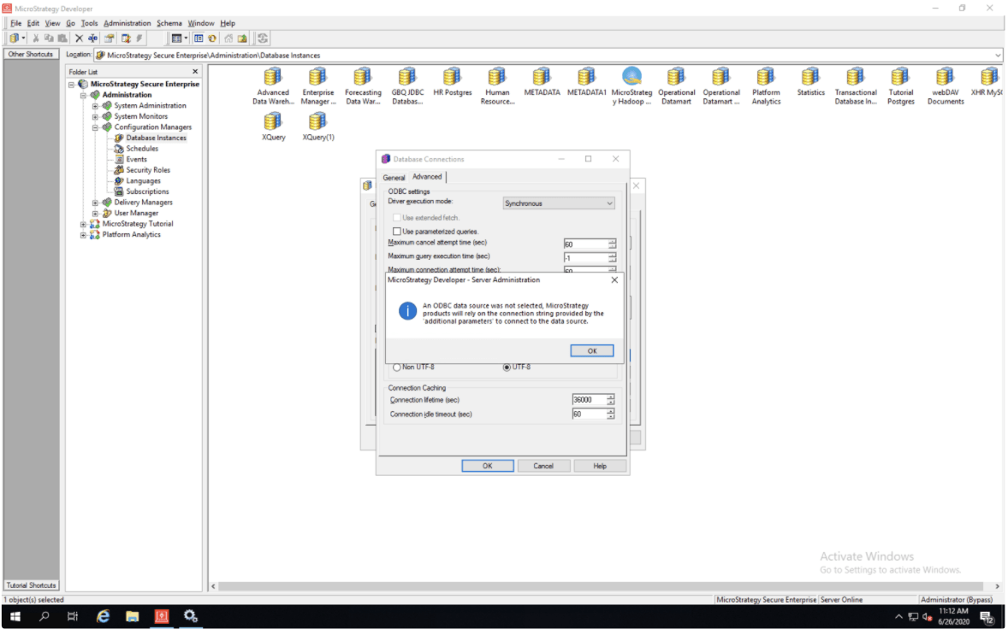Switch to the General tab
The width and height of the screenshot is (1008, 629).
coord(394,178)
